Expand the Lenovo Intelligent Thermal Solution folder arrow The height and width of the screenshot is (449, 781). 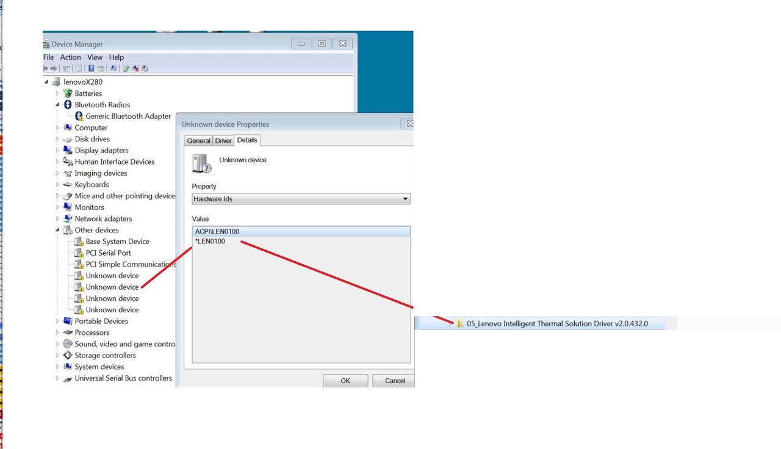pos(451,324)
